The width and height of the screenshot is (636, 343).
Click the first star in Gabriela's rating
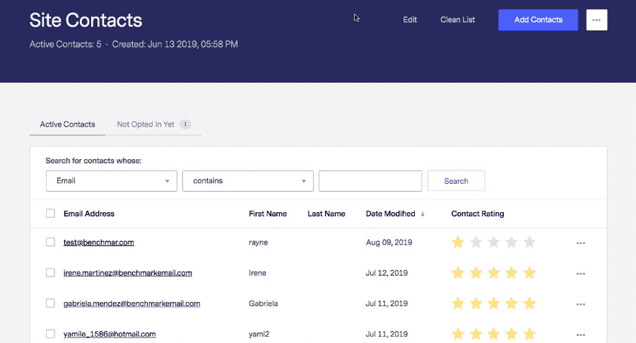pos(458,303)
